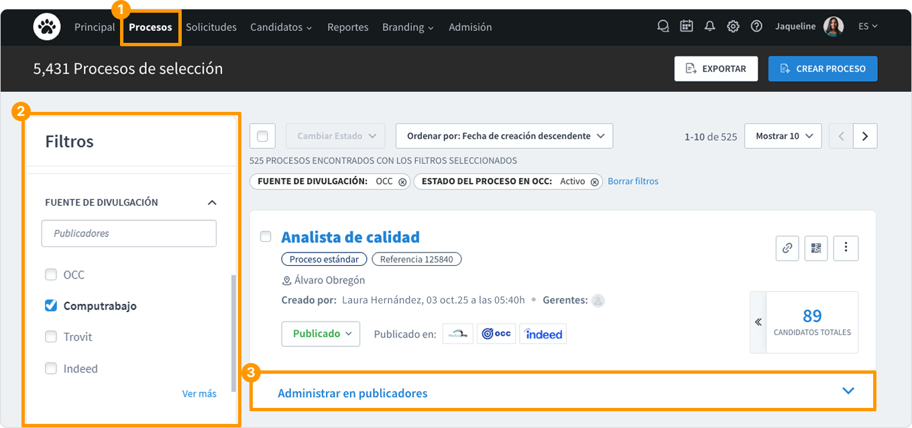This screenshot has width=912, height=428.
Task: Open the notifications bell
Action: [x=709, y=27]
